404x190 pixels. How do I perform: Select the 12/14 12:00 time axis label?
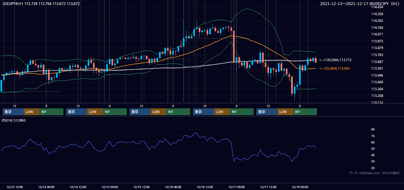pyautogui.click(x=78, y=187)
